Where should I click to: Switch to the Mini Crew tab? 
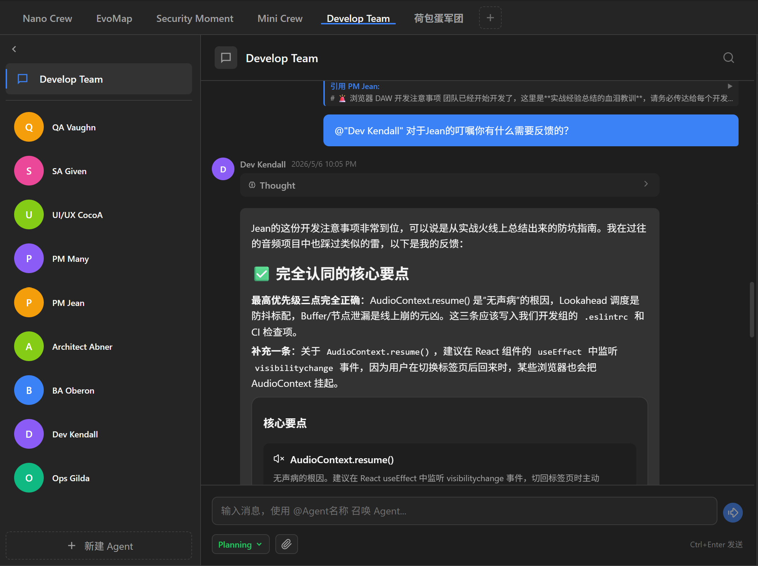pyautogui.click(x=280, y=18)
